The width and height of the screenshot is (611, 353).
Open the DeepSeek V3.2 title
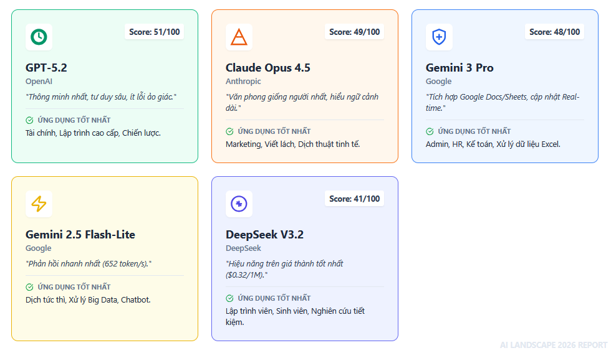[264, 235]
